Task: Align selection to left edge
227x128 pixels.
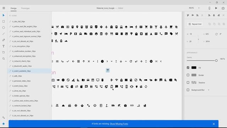Action: pyautogui.click(x=209, y=15)
